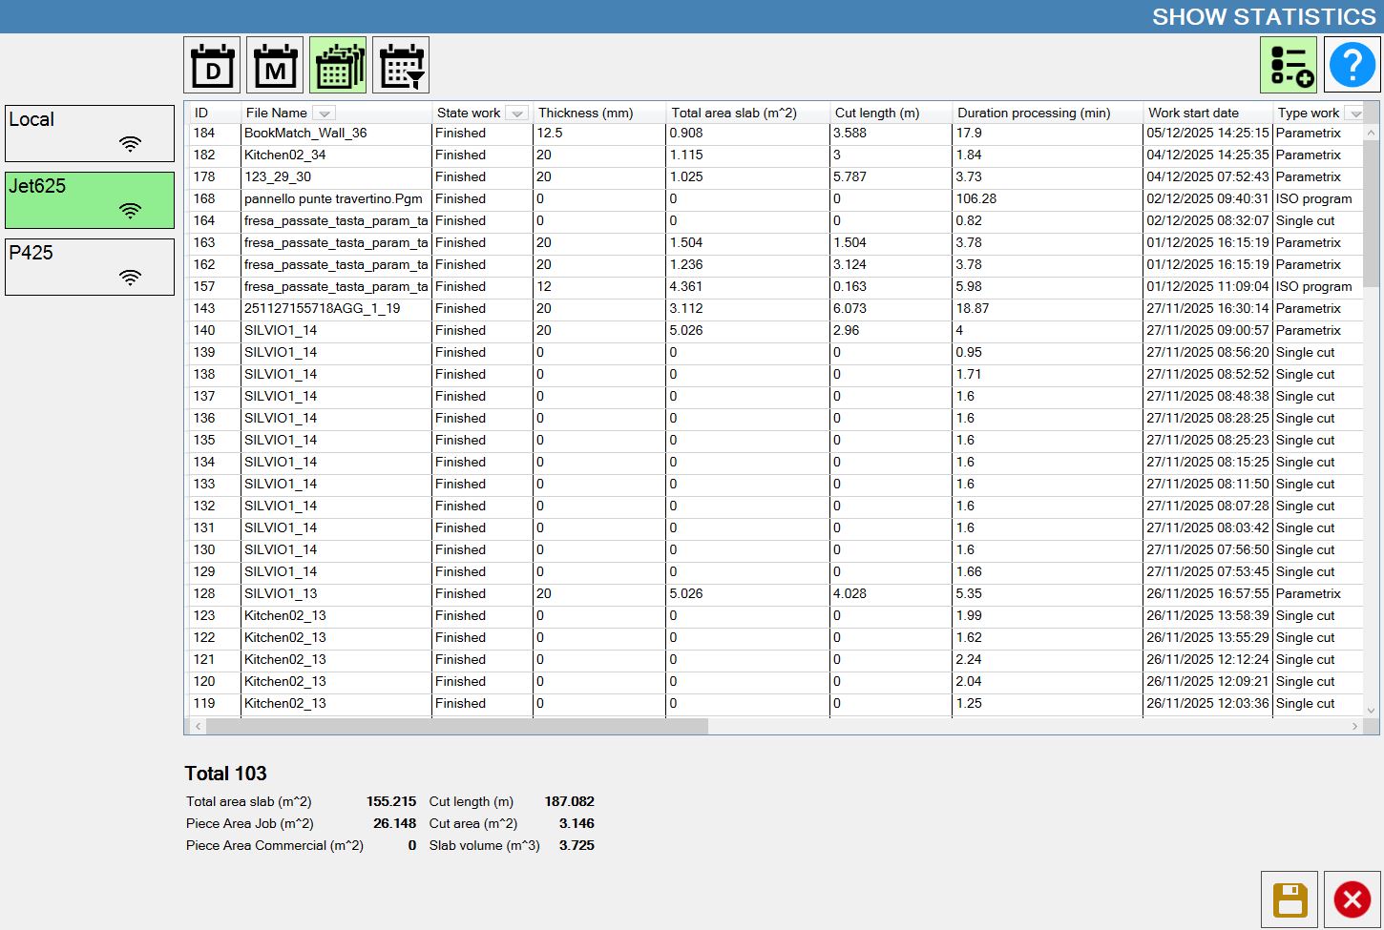Click the row with ID 119
This screenshot has width=1384, height=930.
click(776, 703)
